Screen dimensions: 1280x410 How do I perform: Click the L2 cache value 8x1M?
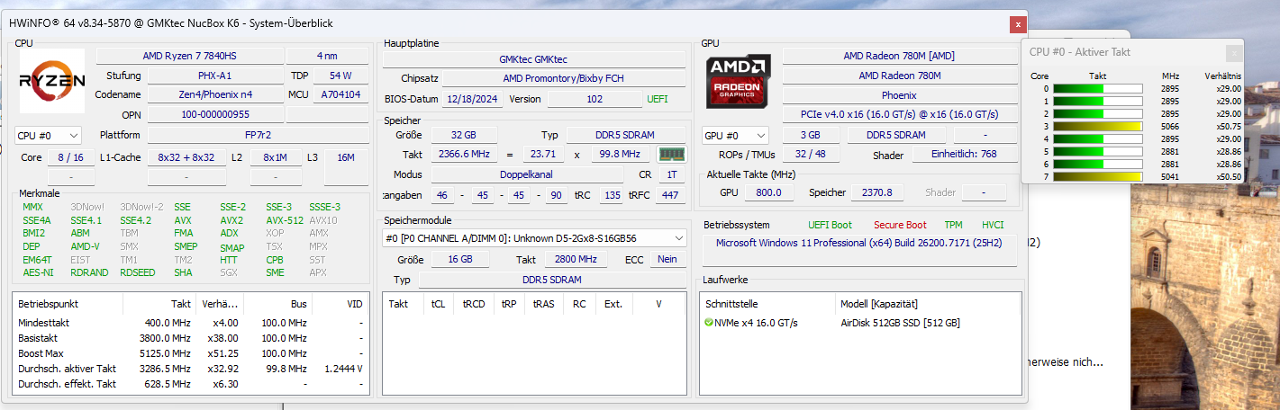[x=276, y=157]
